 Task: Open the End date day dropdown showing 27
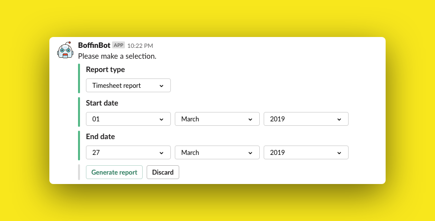point(128,152)
